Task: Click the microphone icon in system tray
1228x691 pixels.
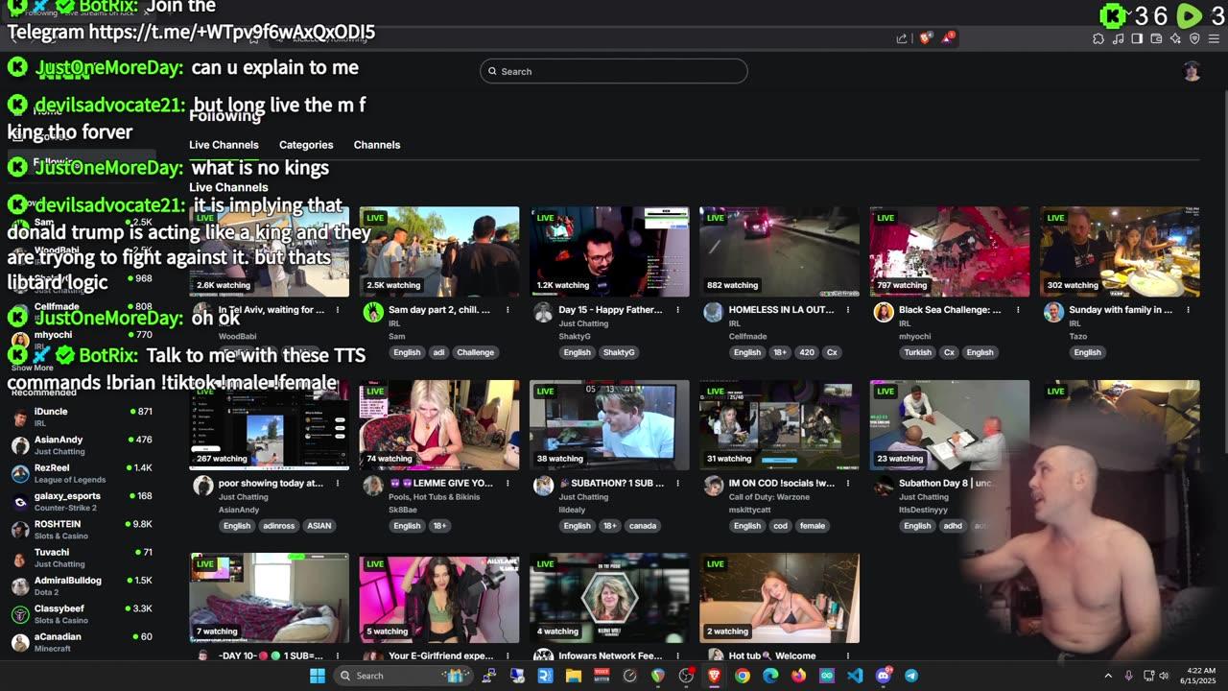Action: point(1128,676)
